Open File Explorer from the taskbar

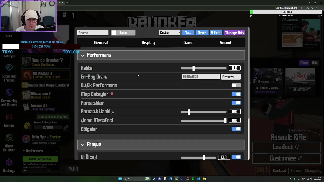(204, 179)
